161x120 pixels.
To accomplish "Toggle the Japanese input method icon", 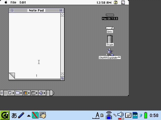I will click(x=14, y=115).
